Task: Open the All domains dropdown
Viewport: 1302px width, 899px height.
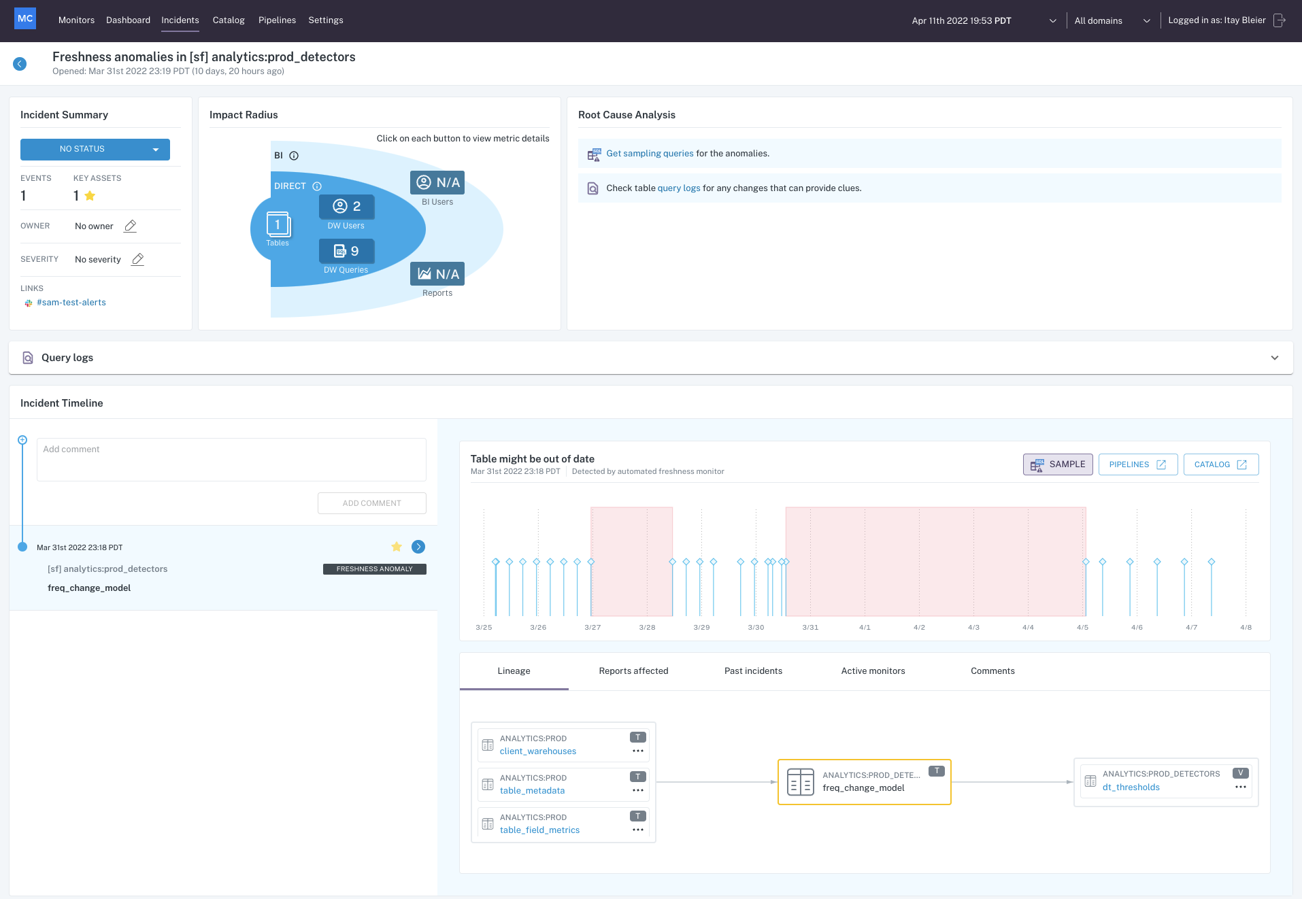Action: (1112, 21)
